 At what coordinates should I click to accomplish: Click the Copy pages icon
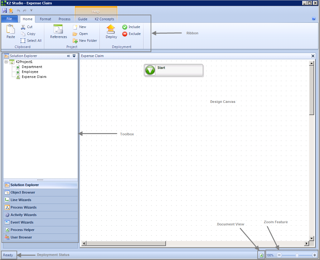coord(23,34)
